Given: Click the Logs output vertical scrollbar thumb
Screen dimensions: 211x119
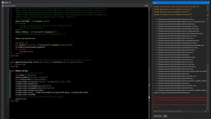Looking at the screenshot, I should pyautogui.click(x=207, y=86).
